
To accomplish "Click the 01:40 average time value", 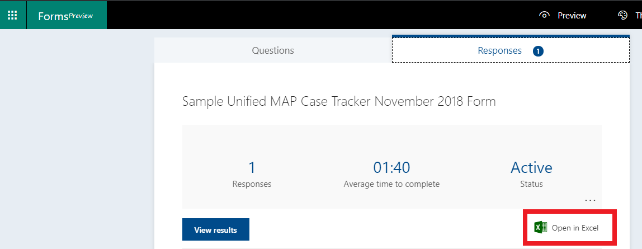I will coord(391,167).
